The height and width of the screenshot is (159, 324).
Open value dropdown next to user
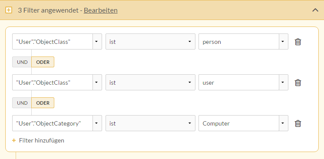point(284,82)
